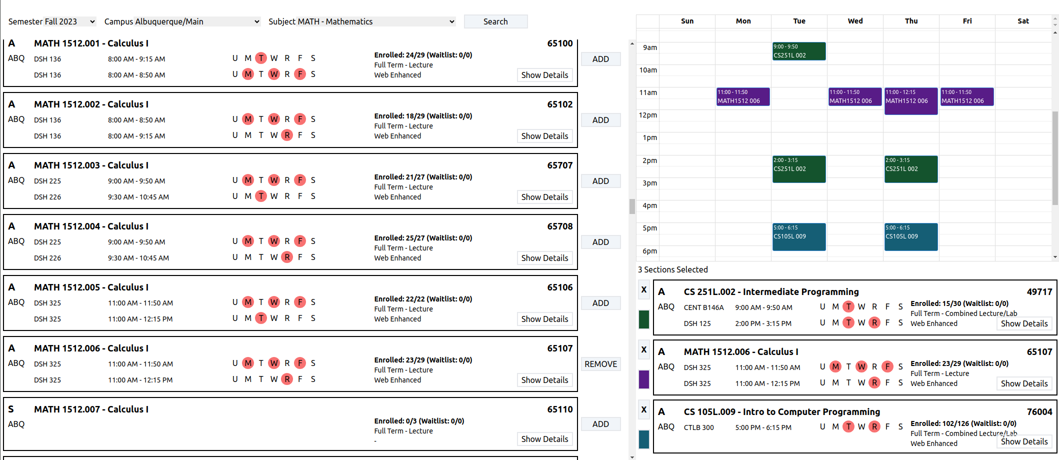Show details for MATH 1512.003
Viewport: 1059px width, 460px height.
[544, 197]
